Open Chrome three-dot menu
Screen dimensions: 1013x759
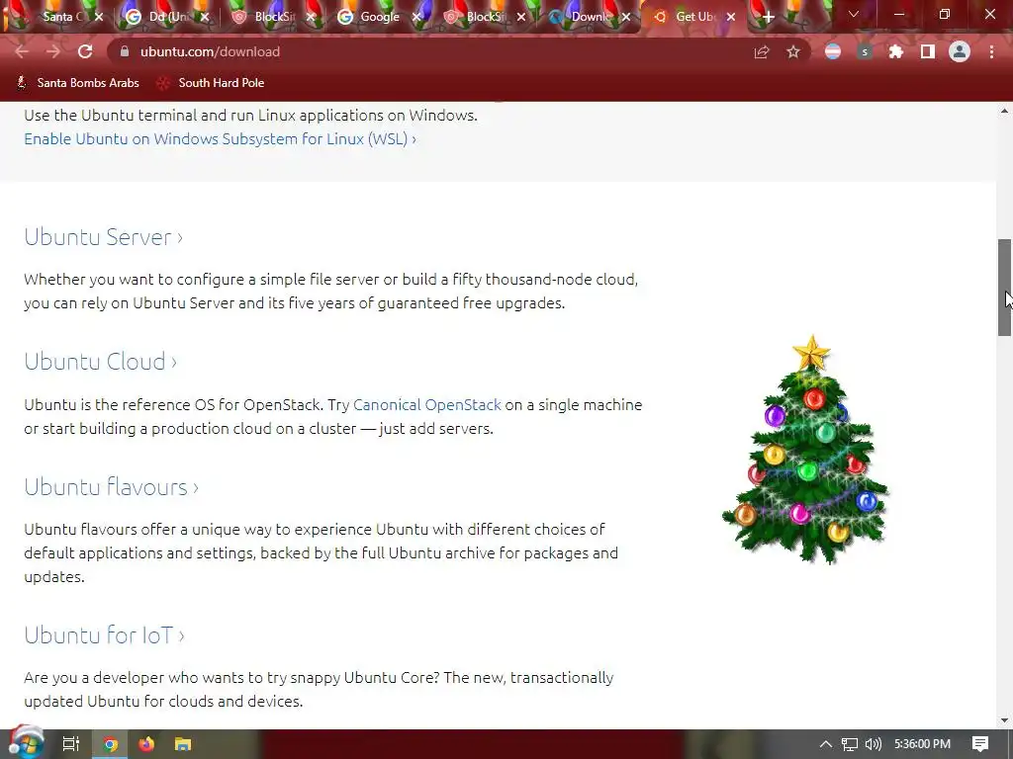(991, 51)
